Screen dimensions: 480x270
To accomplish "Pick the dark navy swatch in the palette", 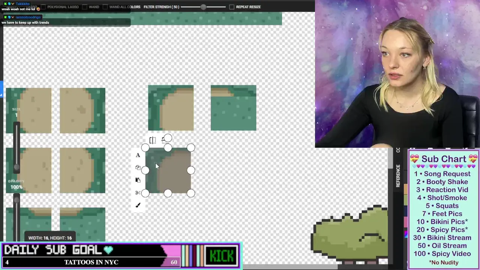I will (406, 210).
